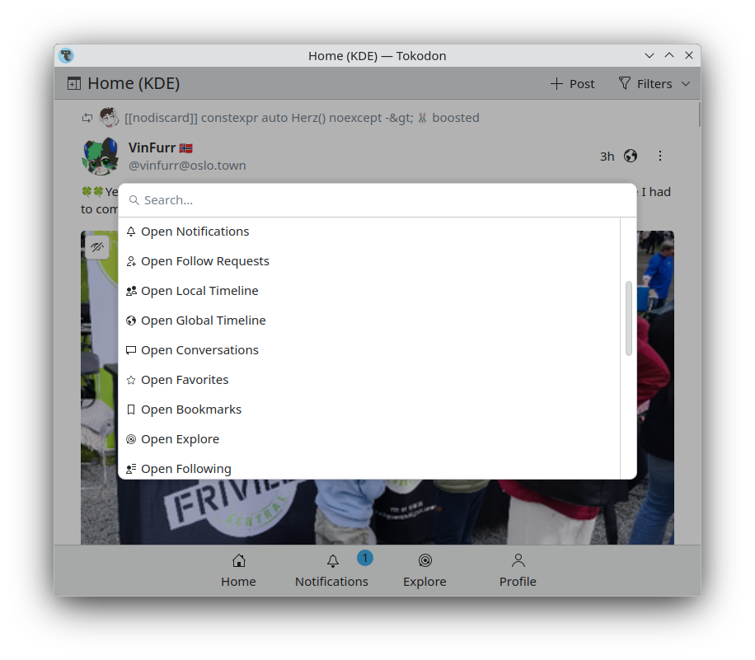Switch to Notifications tab in bottom bar

click(x=332, y=571)
